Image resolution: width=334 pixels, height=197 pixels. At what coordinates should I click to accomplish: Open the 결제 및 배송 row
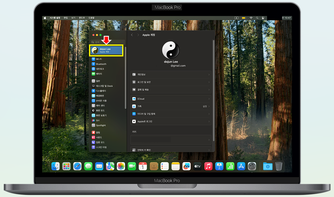pos(171,90)
